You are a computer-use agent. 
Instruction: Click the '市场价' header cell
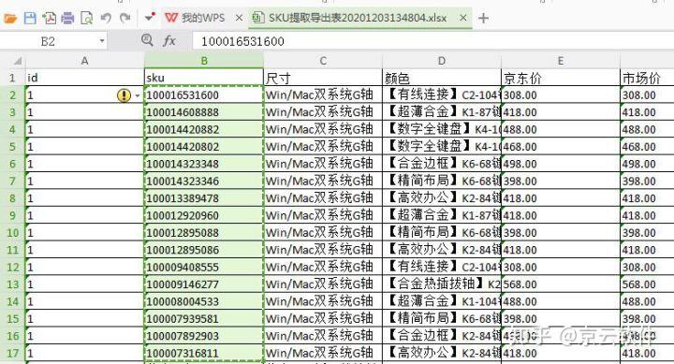tap(648, 78)
